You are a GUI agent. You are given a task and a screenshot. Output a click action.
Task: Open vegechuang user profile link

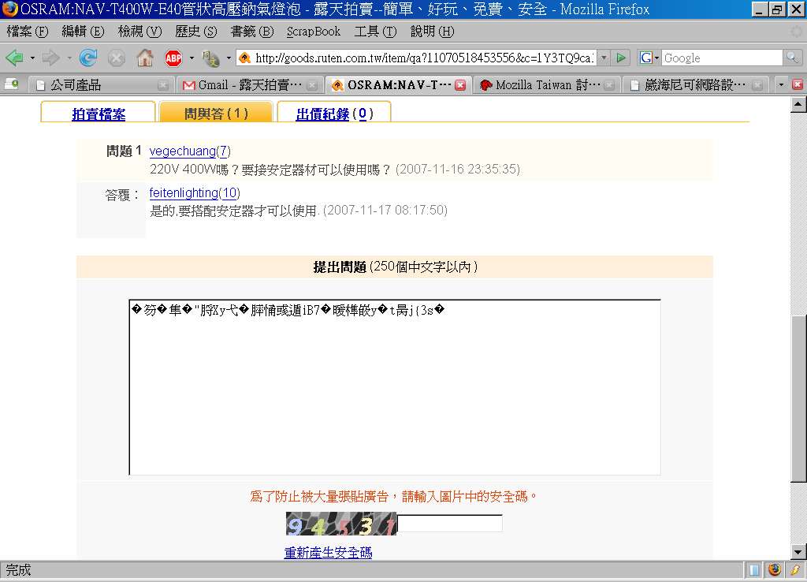click(x=182, y=151)
